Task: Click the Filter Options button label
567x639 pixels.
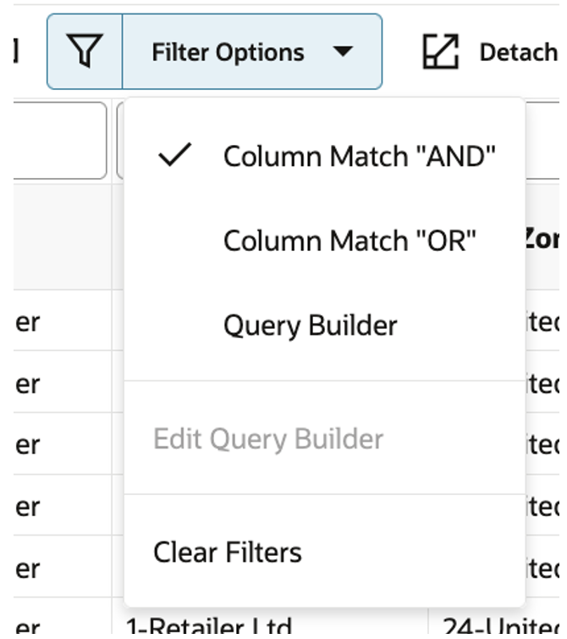Action: [x=228, y=53]
